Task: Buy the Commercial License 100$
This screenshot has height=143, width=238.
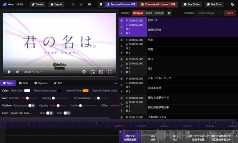Action: pos(158,4)
